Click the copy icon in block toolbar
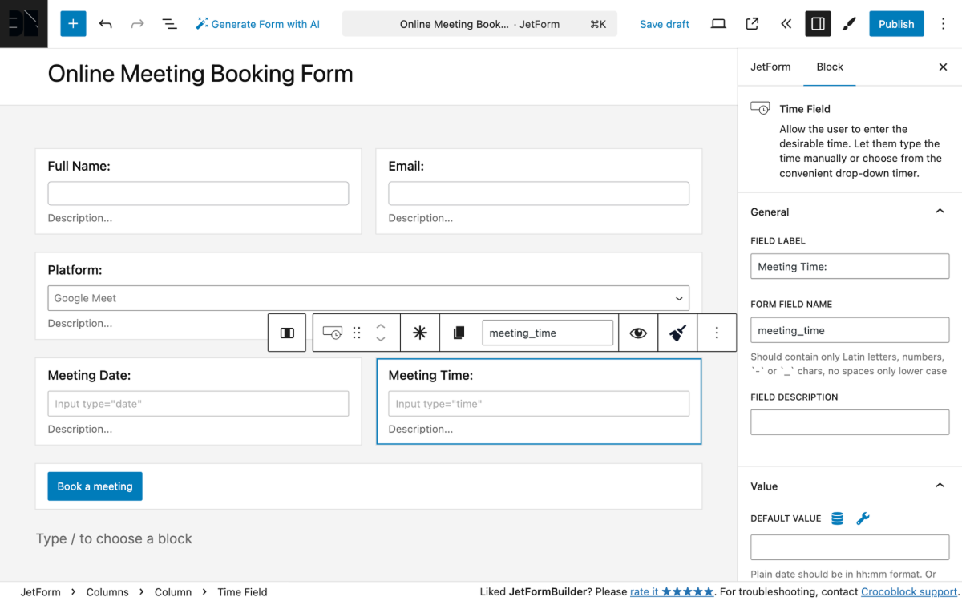This screenshot has height=601, width=962. (x=459, y=333)
